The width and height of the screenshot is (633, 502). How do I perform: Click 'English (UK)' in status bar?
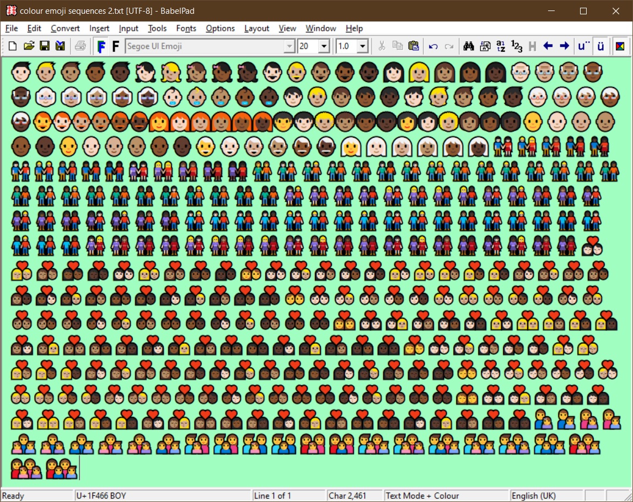pos(533,495)
